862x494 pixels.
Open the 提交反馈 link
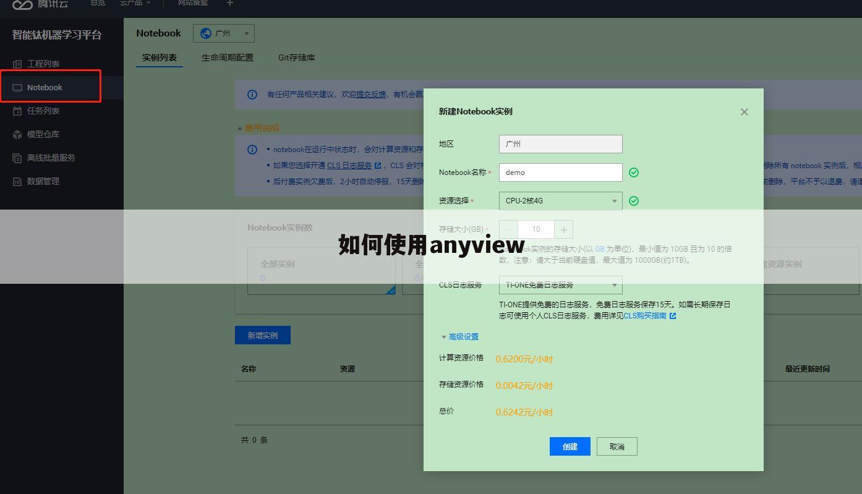click(x=371, y=95)
